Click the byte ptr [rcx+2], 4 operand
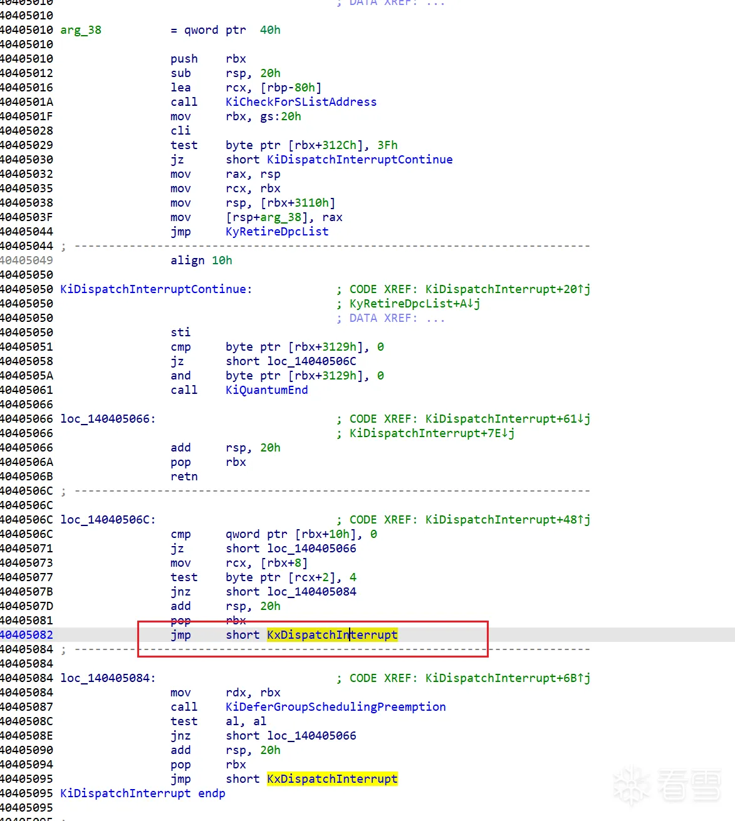The height and width of the screenshot is (821, 735). click(291, 577)
